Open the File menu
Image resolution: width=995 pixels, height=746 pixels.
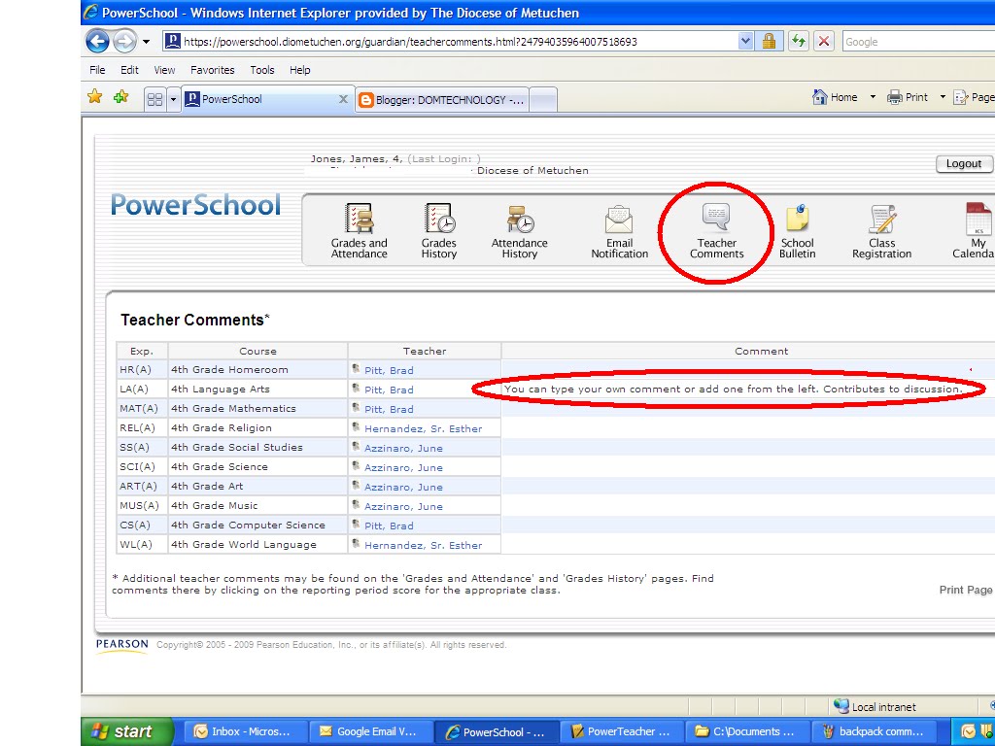[98, 70]
